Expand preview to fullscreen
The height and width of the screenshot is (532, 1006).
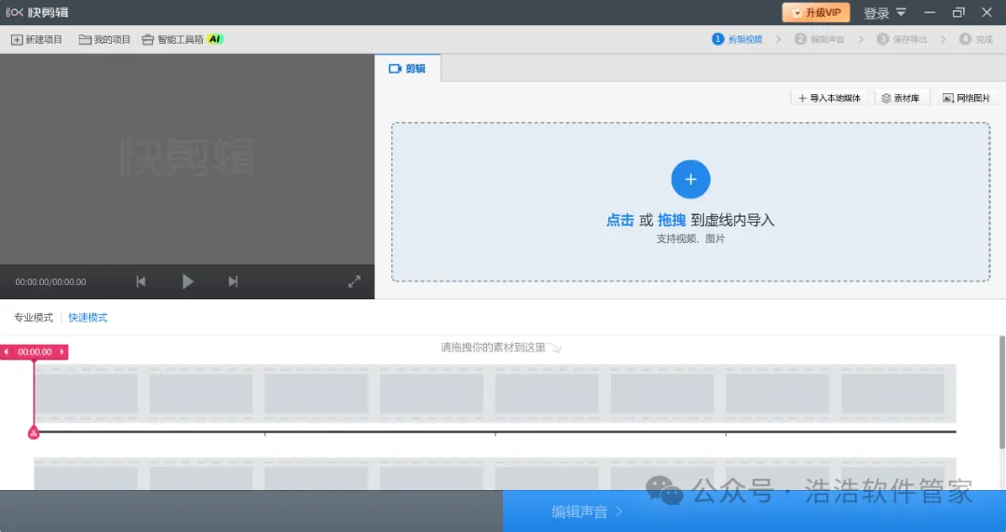pos(354,281)
